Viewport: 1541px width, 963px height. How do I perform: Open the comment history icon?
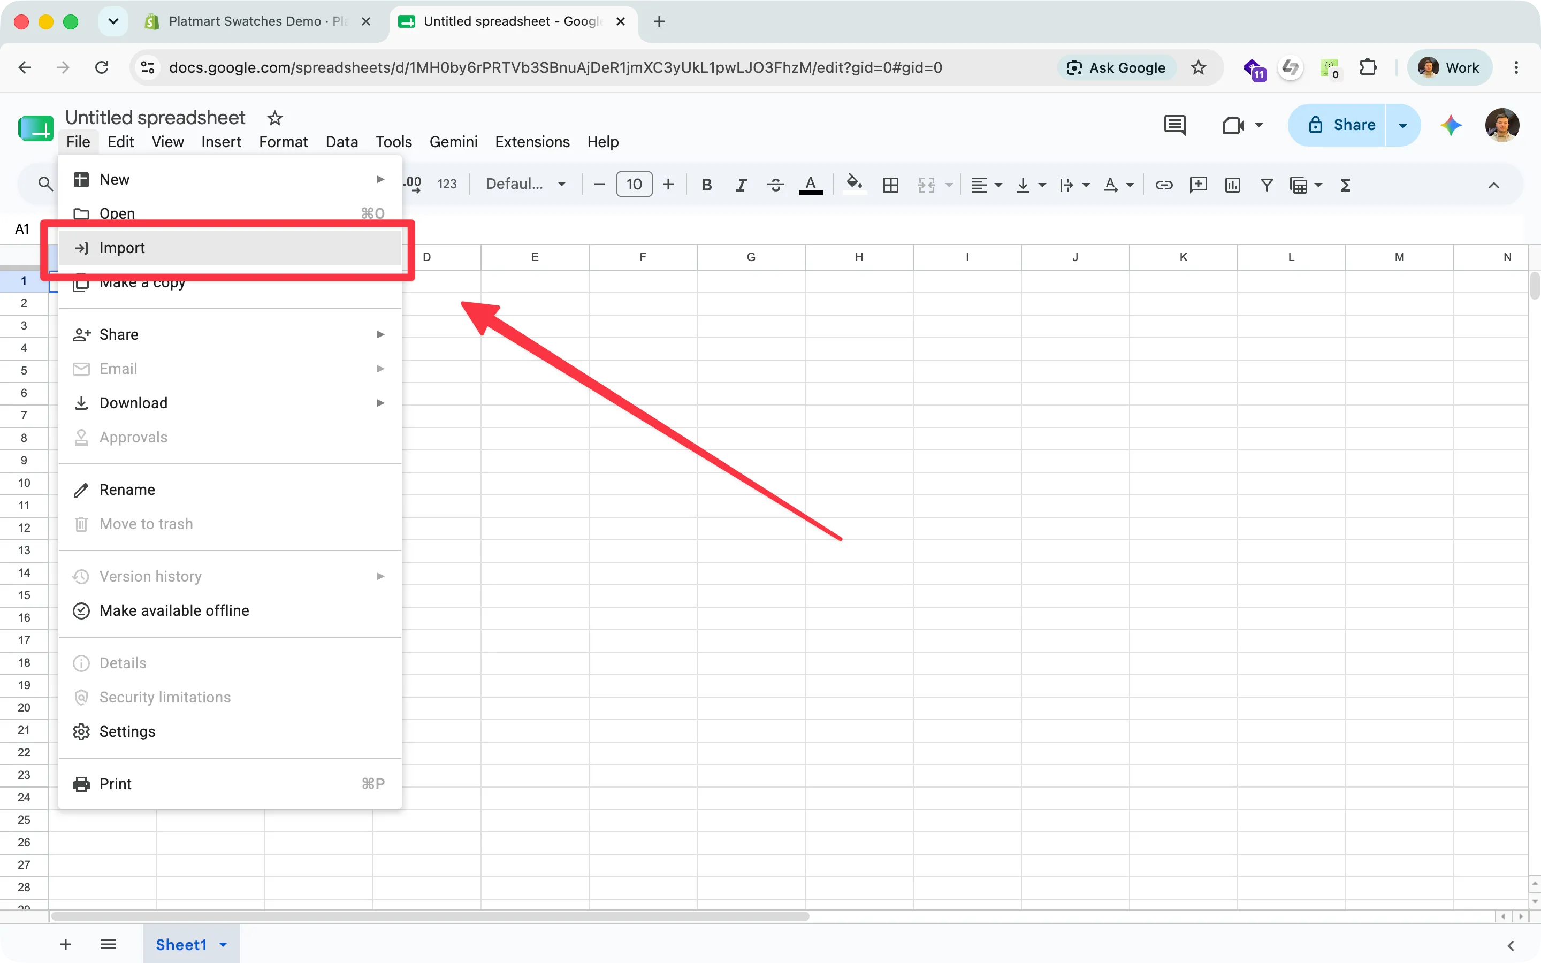click(1174, 125)
